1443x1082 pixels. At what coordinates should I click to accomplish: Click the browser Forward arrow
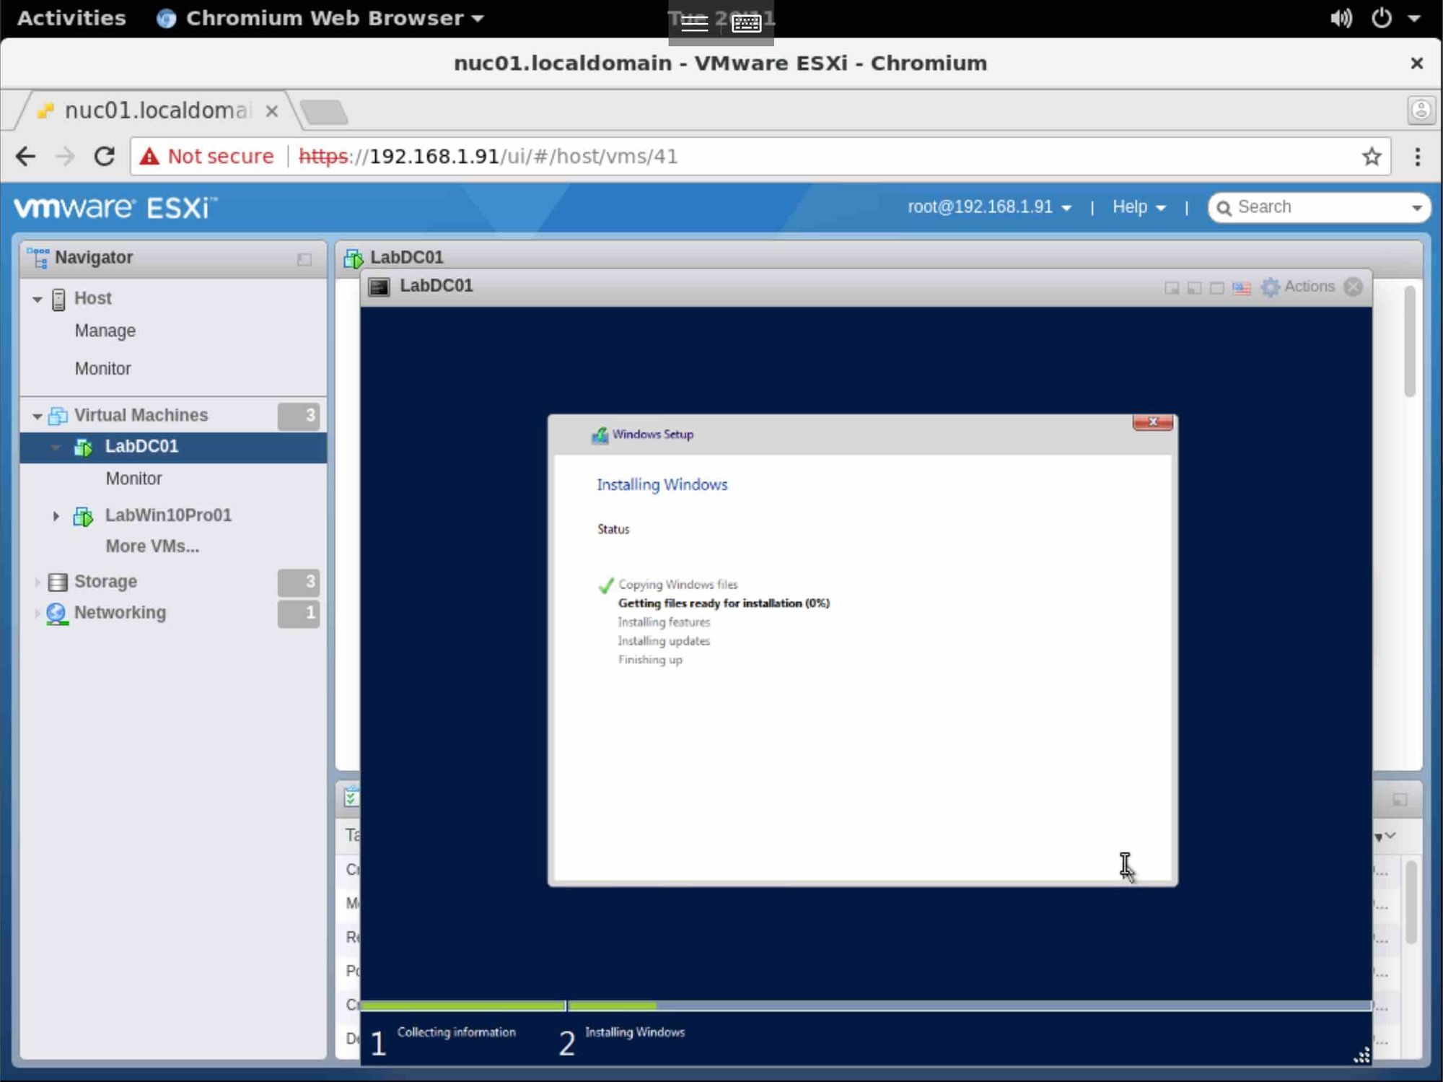(x=65, y=157)
